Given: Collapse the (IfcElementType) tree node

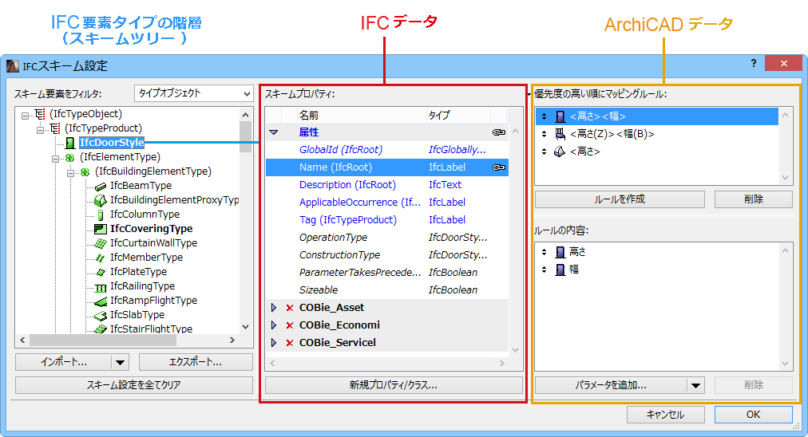Looking at the screenshot, I should coord(55,159).
